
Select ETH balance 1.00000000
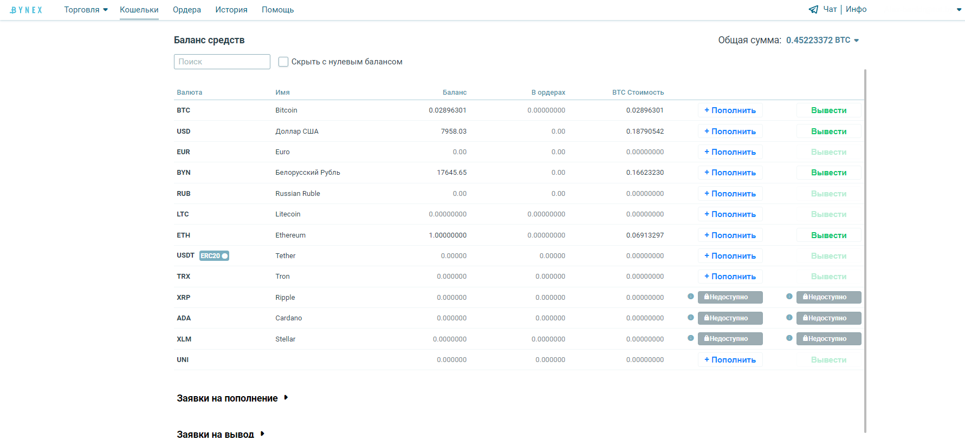(x=448, y=235)
